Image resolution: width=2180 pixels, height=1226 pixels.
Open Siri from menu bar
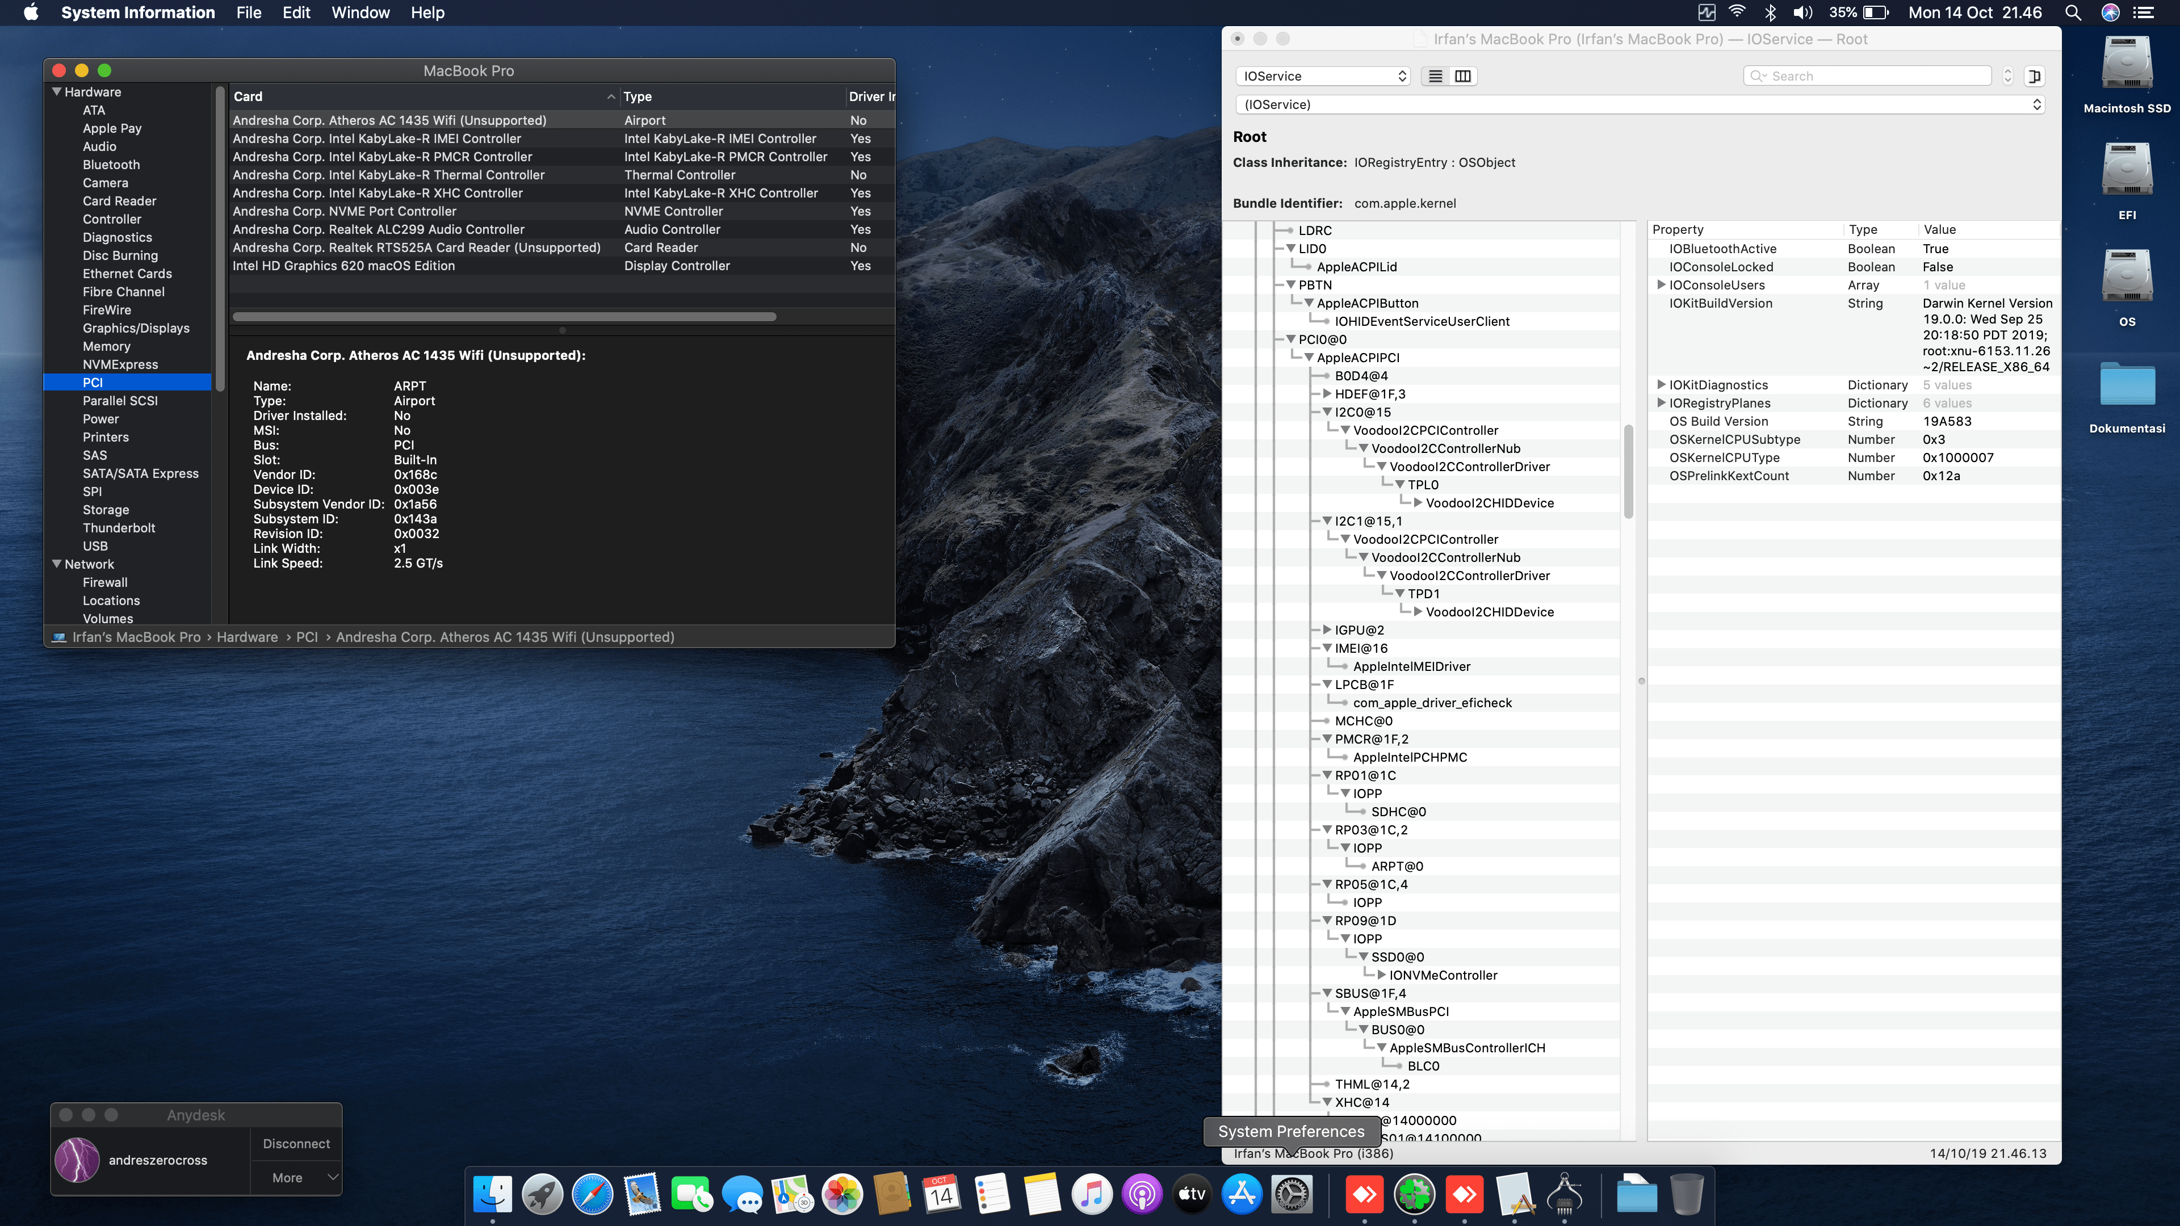tap(2111, 12)
